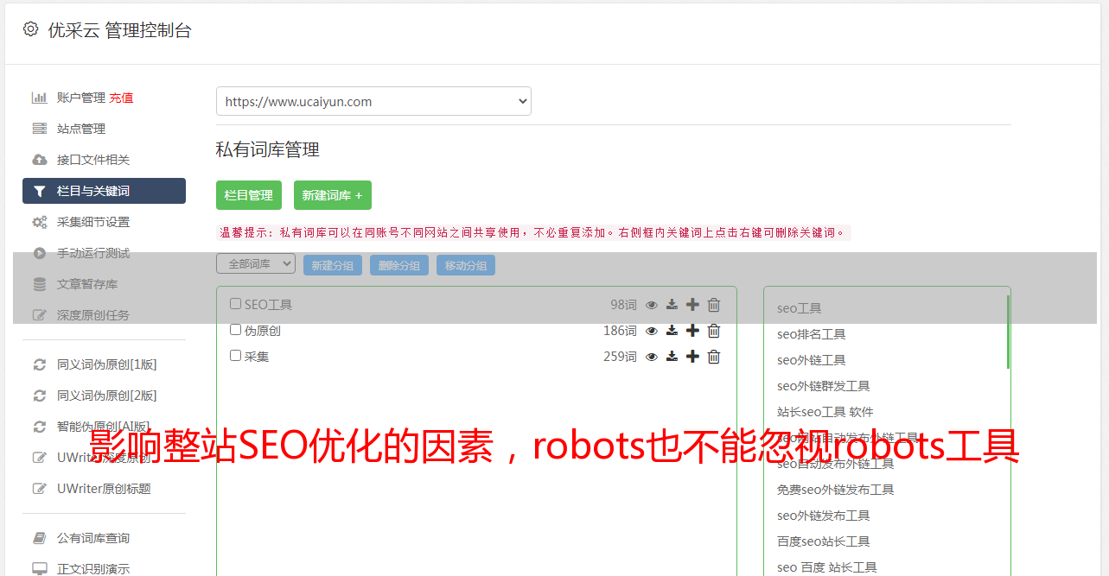This screenshot has width=1109, height=576.
Task: Select keyword "seo外链发布工具"
Action: (823, 516)
